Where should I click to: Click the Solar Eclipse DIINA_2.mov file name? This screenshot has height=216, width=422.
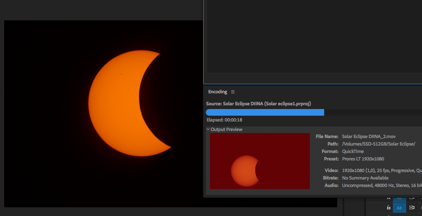click(369, 136)
